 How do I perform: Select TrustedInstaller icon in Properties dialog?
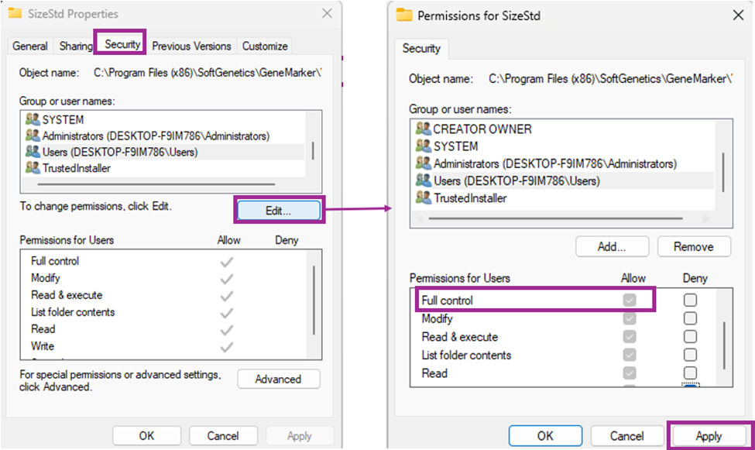click(33, 168)
